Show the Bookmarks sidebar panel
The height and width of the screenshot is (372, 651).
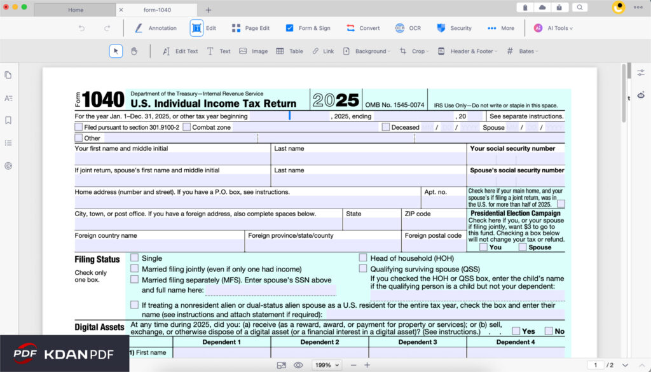pos(8,120)
